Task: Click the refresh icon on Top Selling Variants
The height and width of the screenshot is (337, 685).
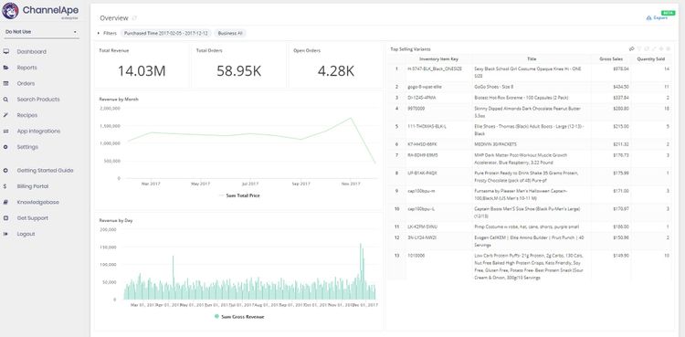Action: pyautogui.click(x=647, y=49)
